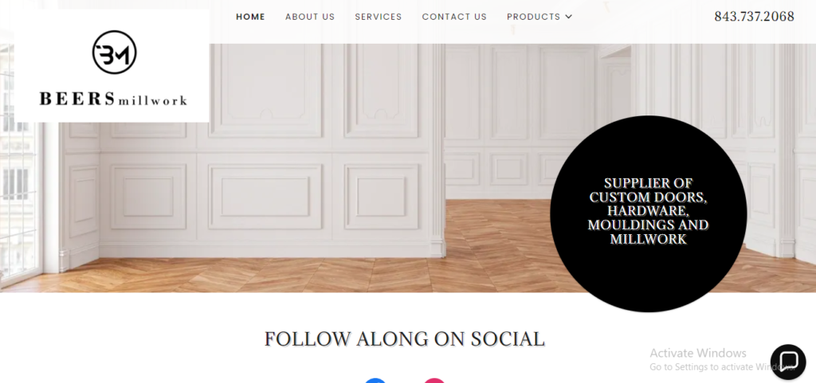Screen dimensions: 816x383
Task: Click the circular BM logo emblem
Action: click(115, 52)
